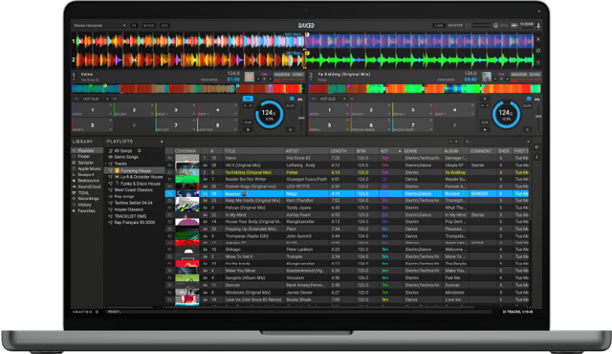Viewport: 612px width, 354px height.
Task: Open the settings icon in top bar
Action: pos(495,26)
